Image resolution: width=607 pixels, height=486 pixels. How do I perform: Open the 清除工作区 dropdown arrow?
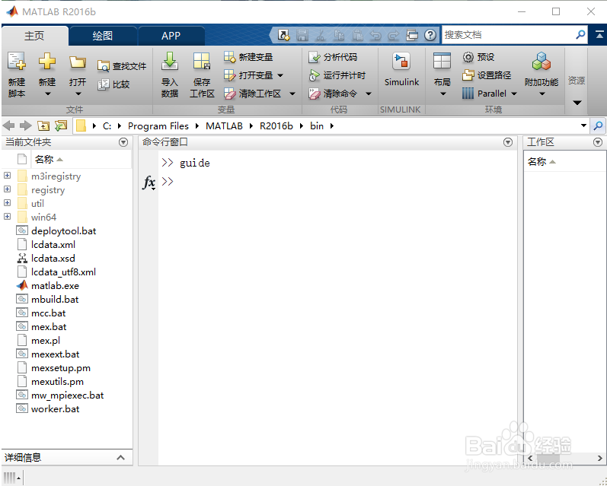[x=292, y=94]
